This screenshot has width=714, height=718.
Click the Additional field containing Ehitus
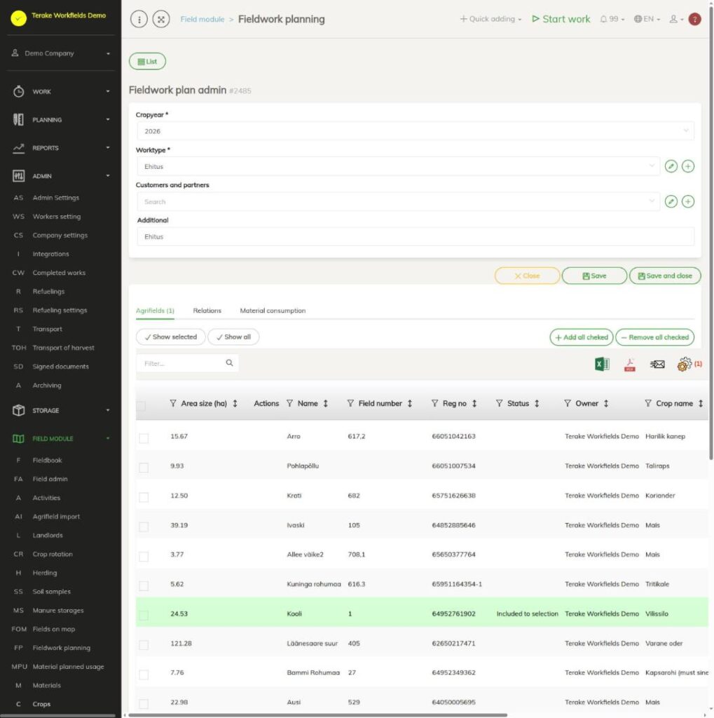click(x=415, y=237)
